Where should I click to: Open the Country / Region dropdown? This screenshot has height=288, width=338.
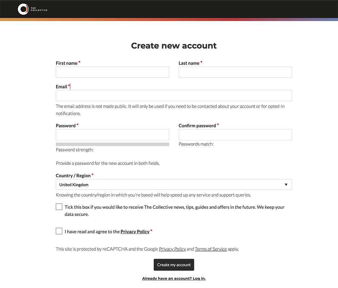[x=174, y=185]
